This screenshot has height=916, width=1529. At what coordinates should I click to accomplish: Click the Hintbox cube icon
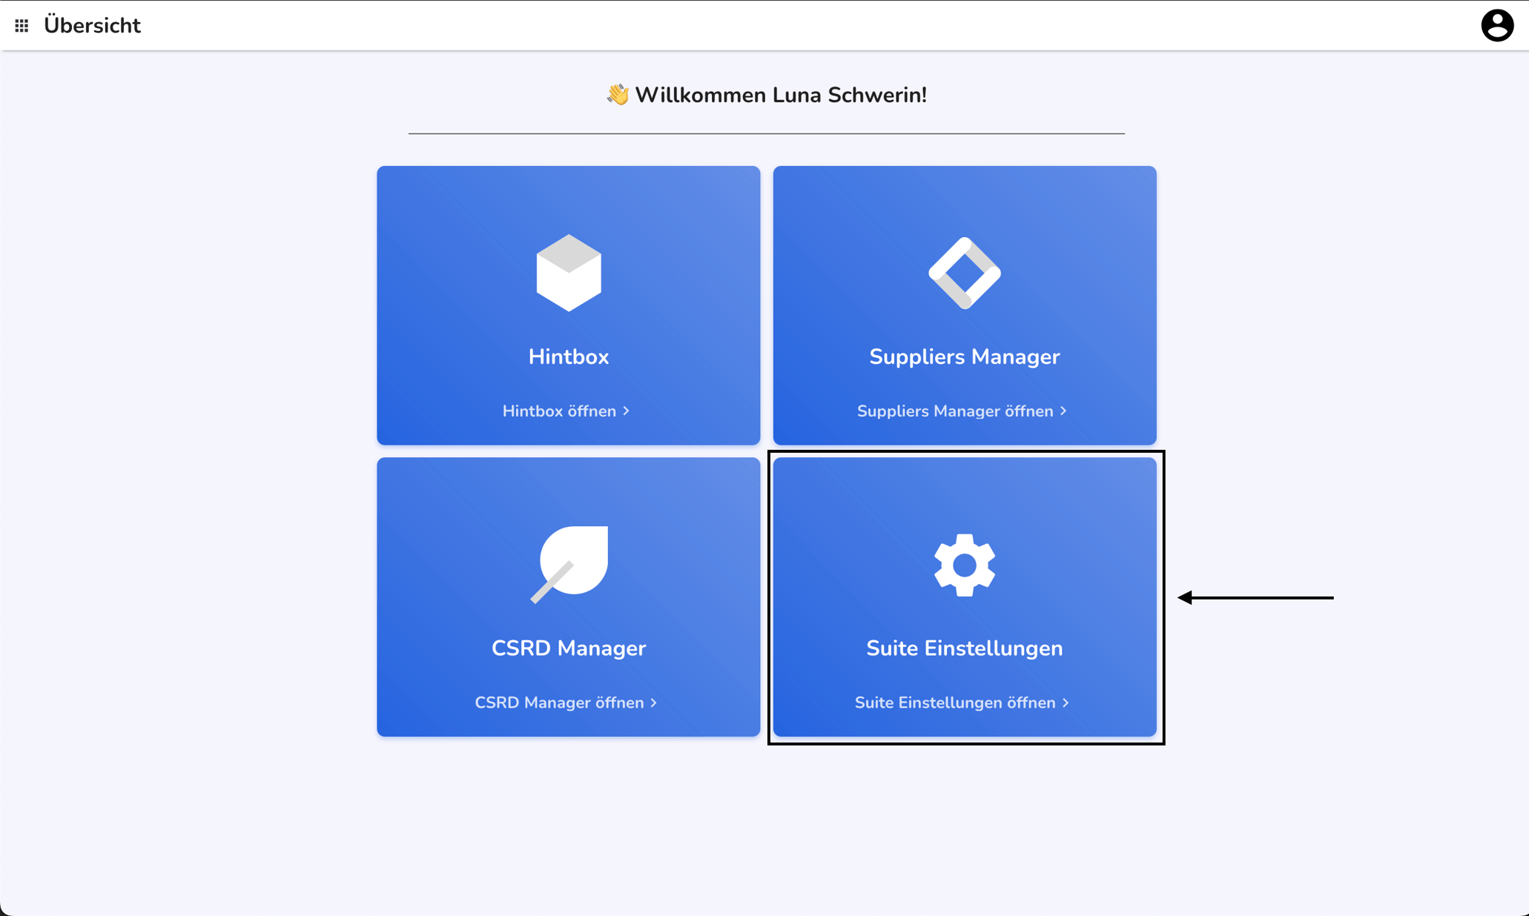tap(569, 273)
